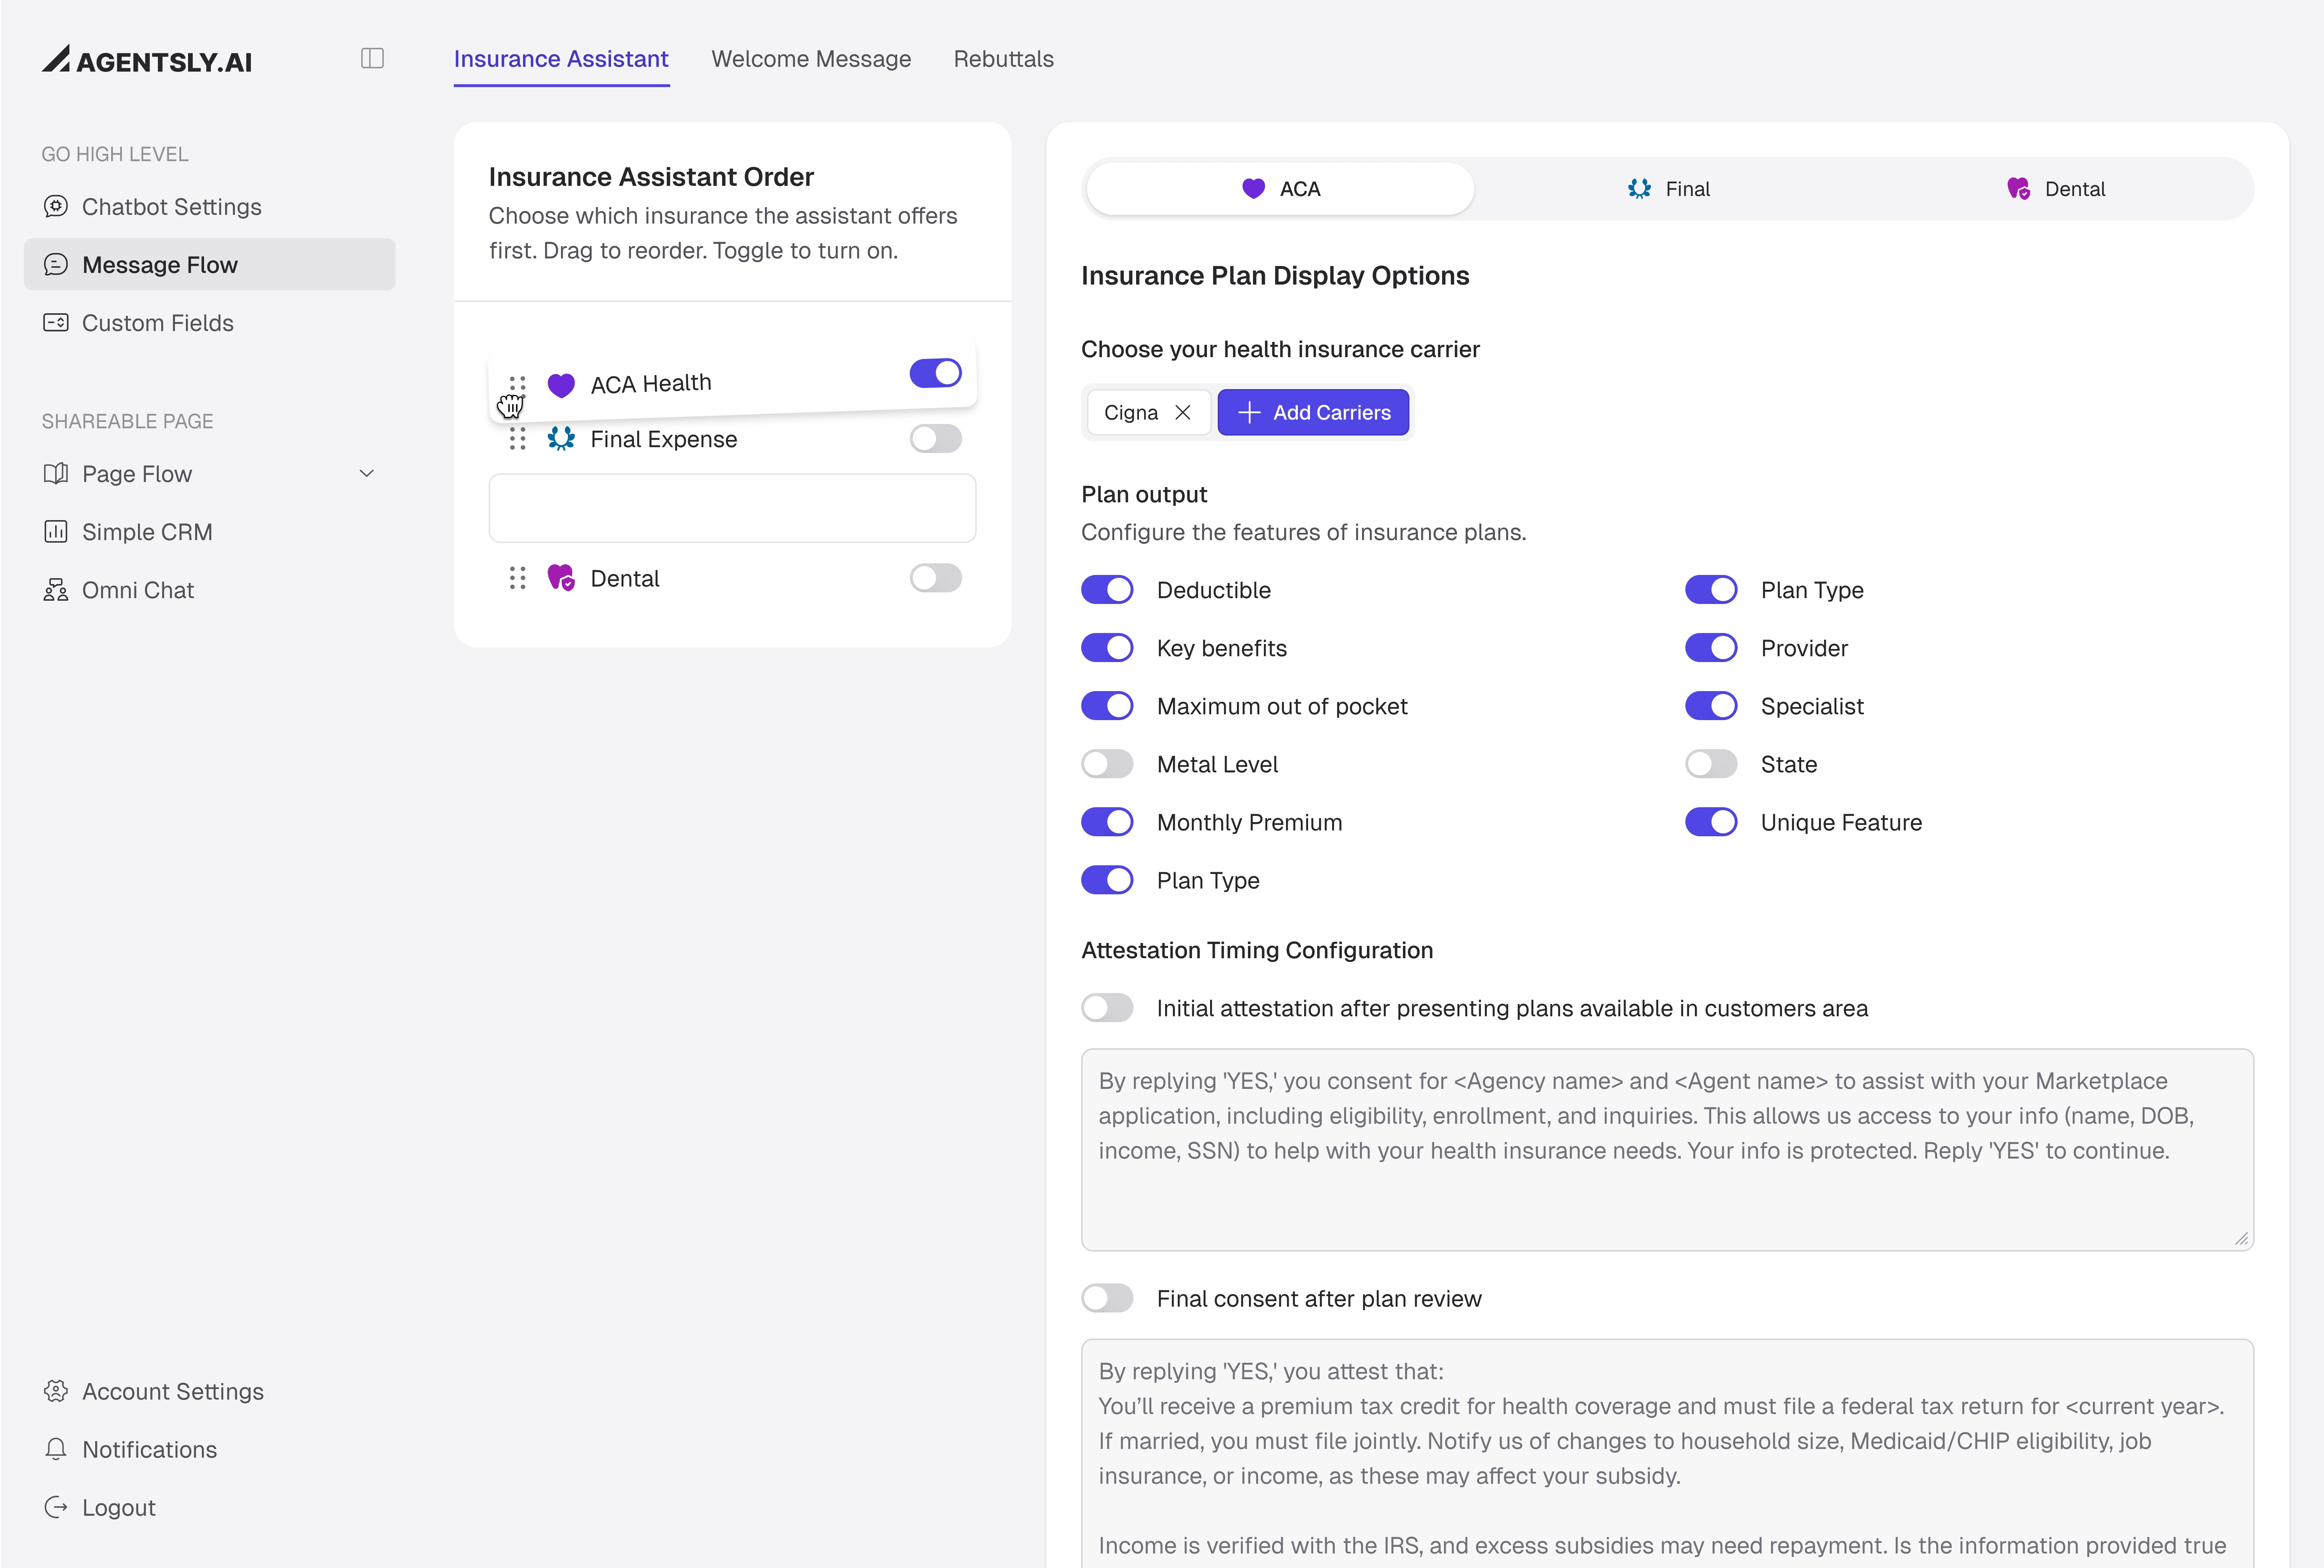Collapse the sidebar using the panel icon
This screenshot has width=2324, height=1568.
(372, 58)
